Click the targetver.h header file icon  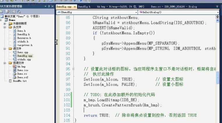(15, 45)
